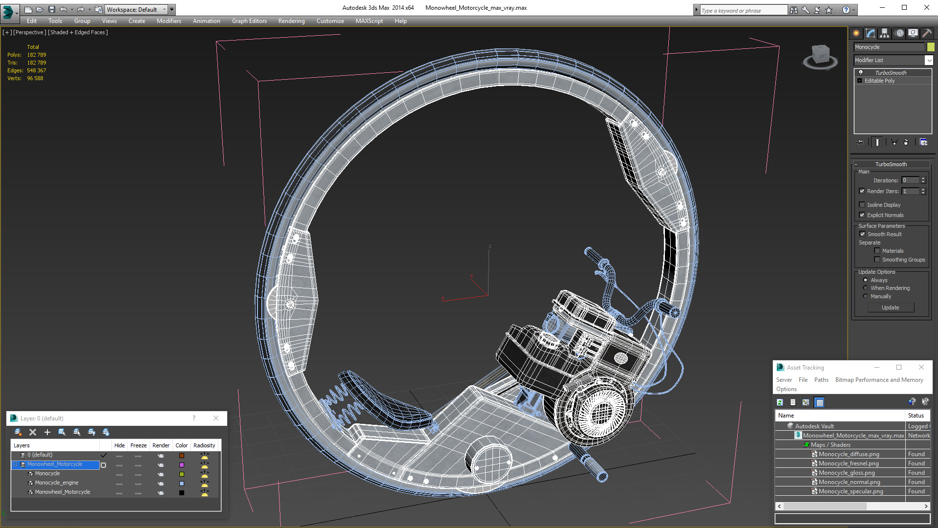The width and height of the screenshot is (938, 528).
Task: Switch Asset Tracking to table view icon
Action: 820,402
